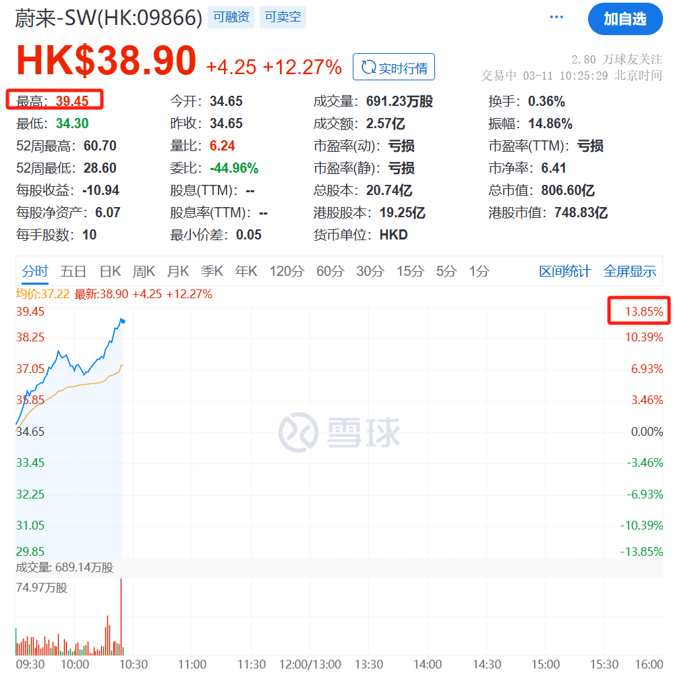Switch to the 五日 chart tab

coord(73,271)
